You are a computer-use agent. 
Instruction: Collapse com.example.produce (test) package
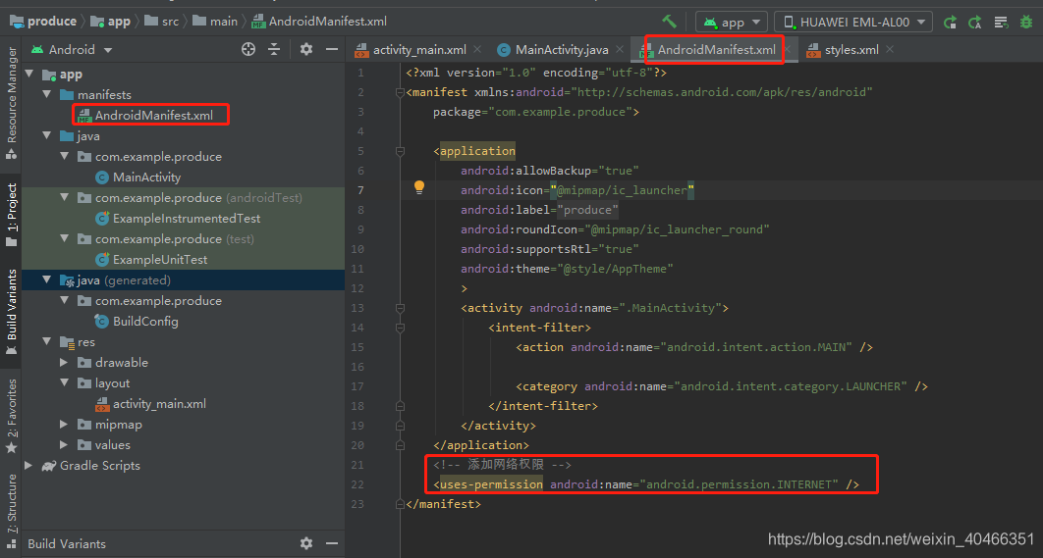[x=65, y=238]
